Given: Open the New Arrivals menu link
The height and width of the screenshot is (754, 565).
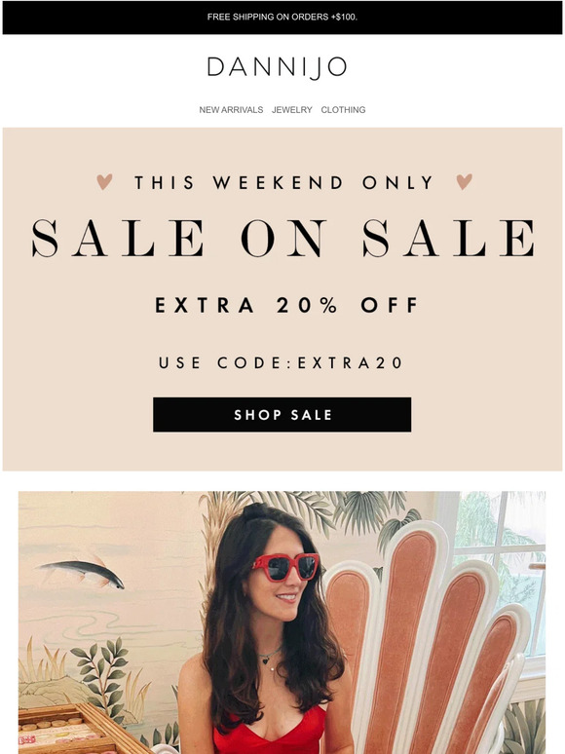Looking at the screenshot, I should [231, 110].
